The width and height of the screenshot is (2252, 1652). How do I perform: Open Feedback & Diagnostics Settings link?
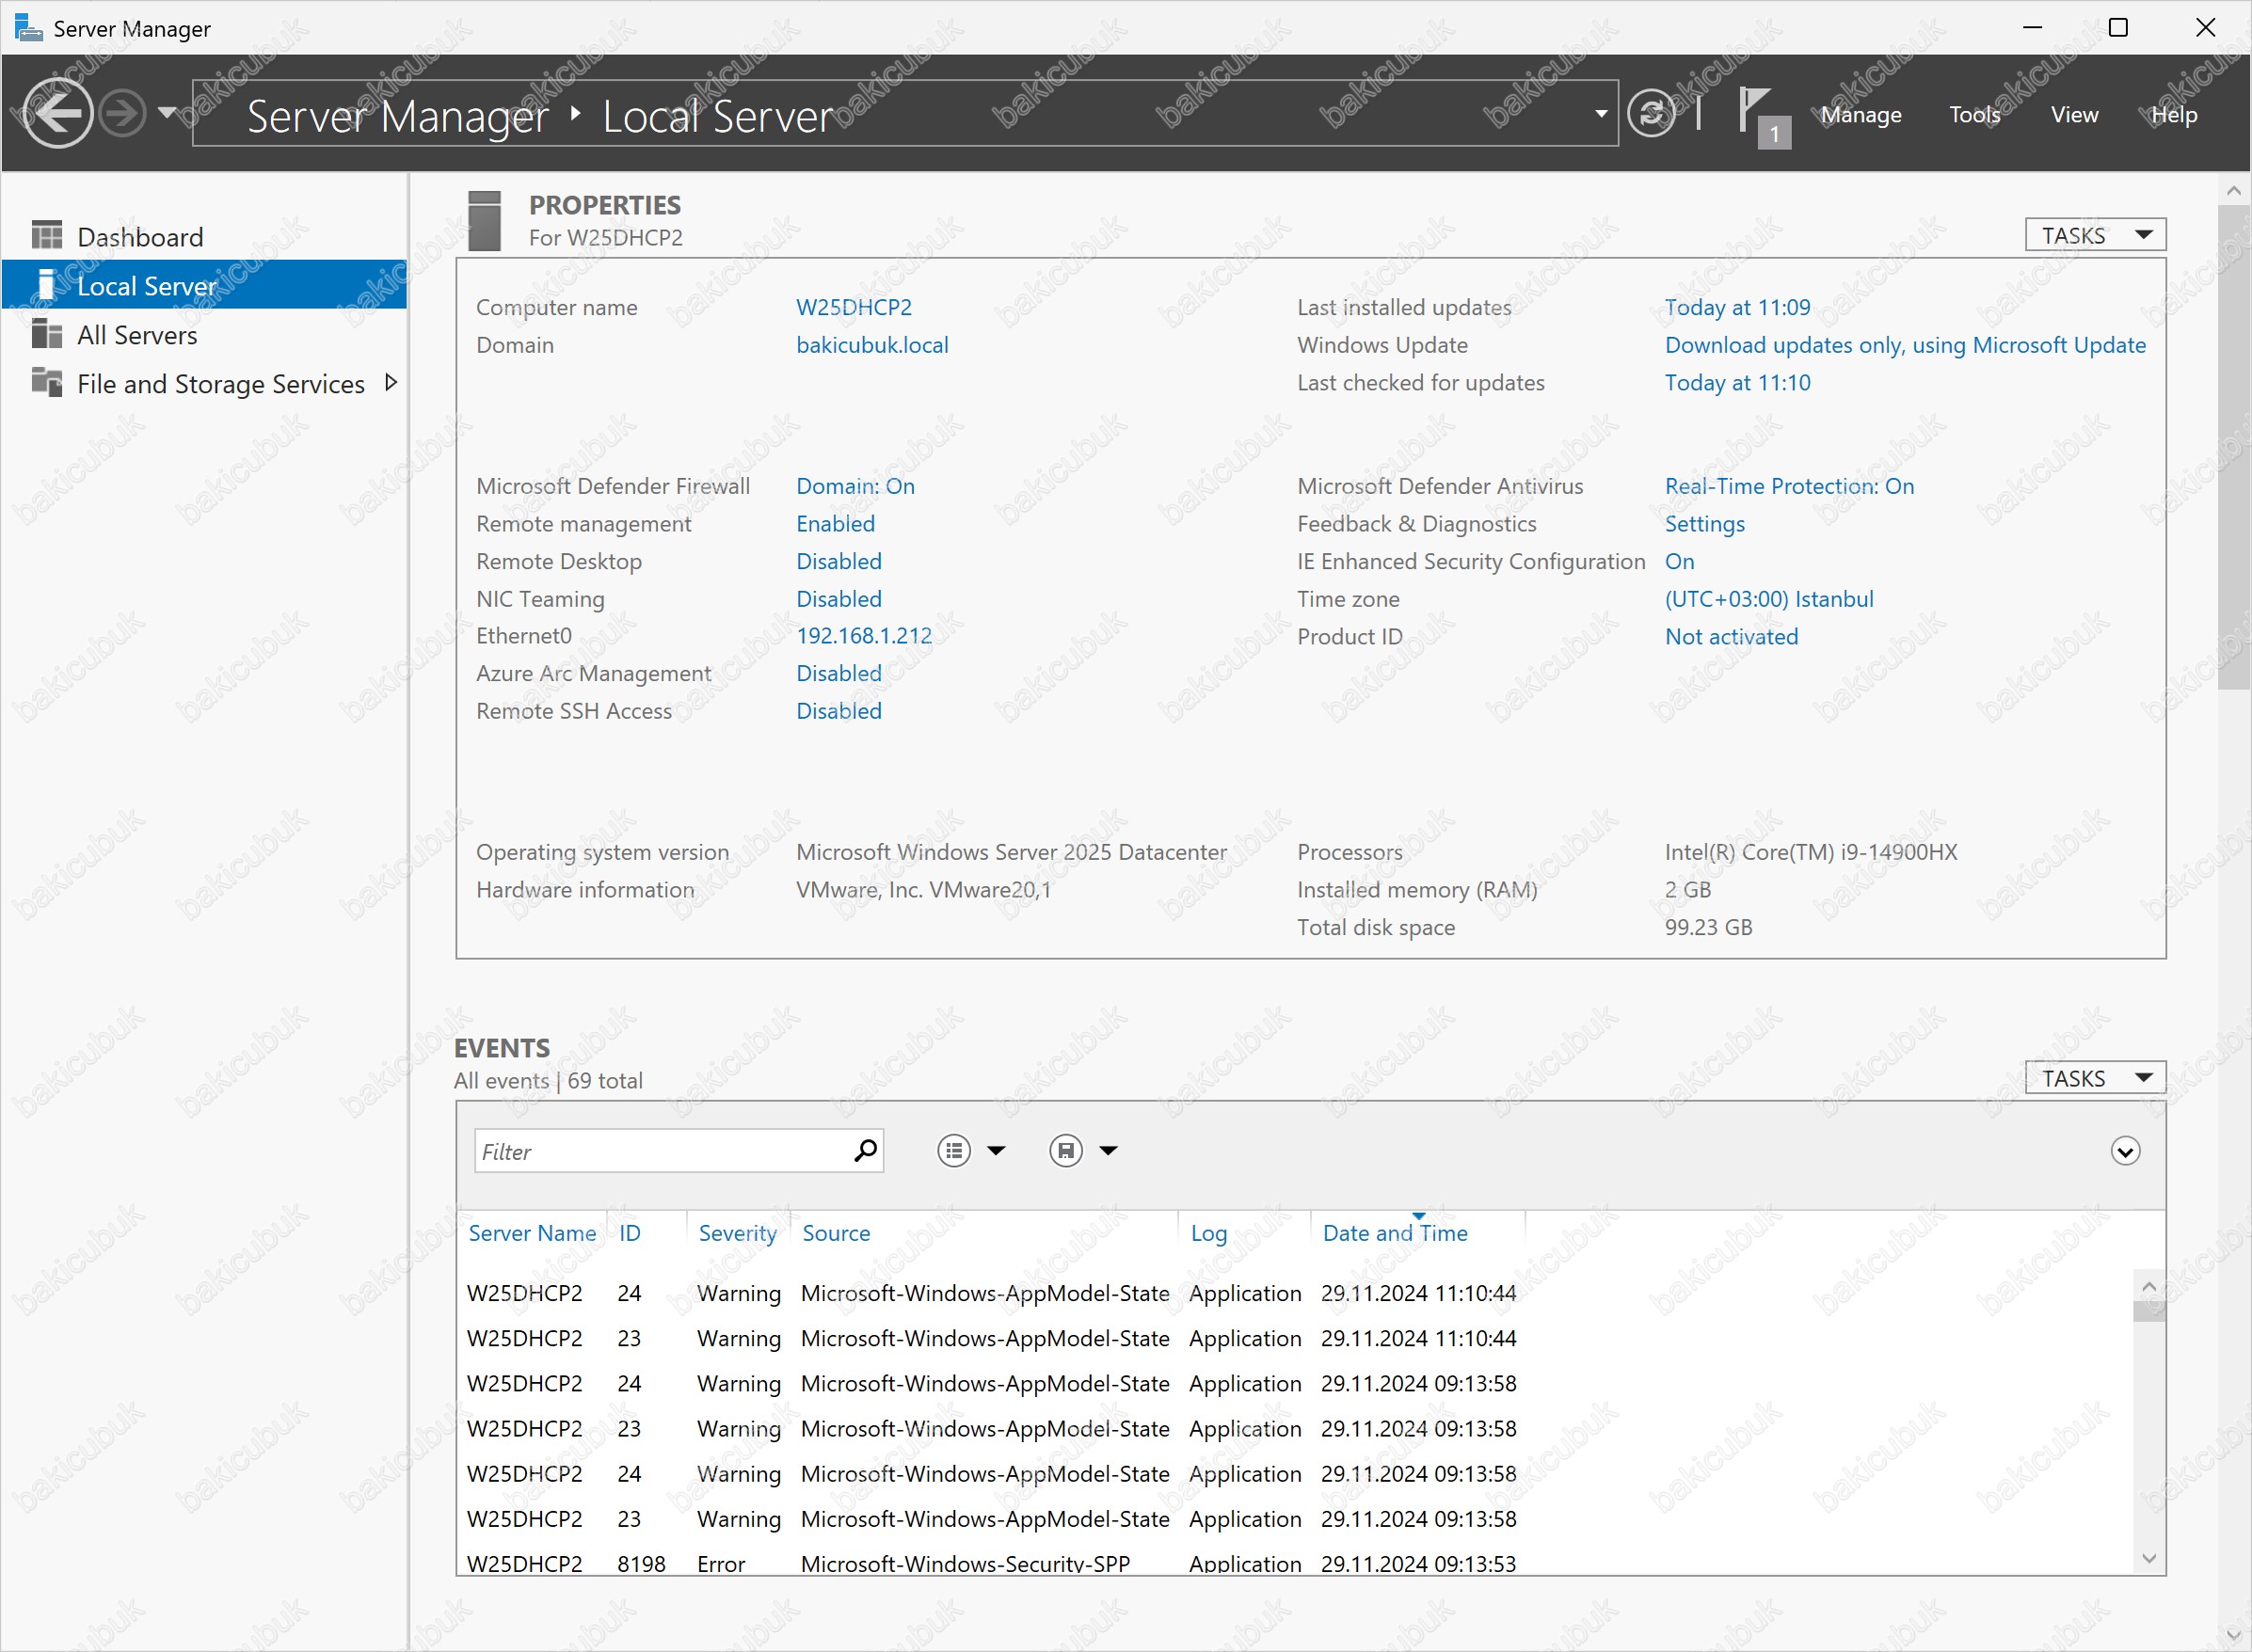(1703, 524)
